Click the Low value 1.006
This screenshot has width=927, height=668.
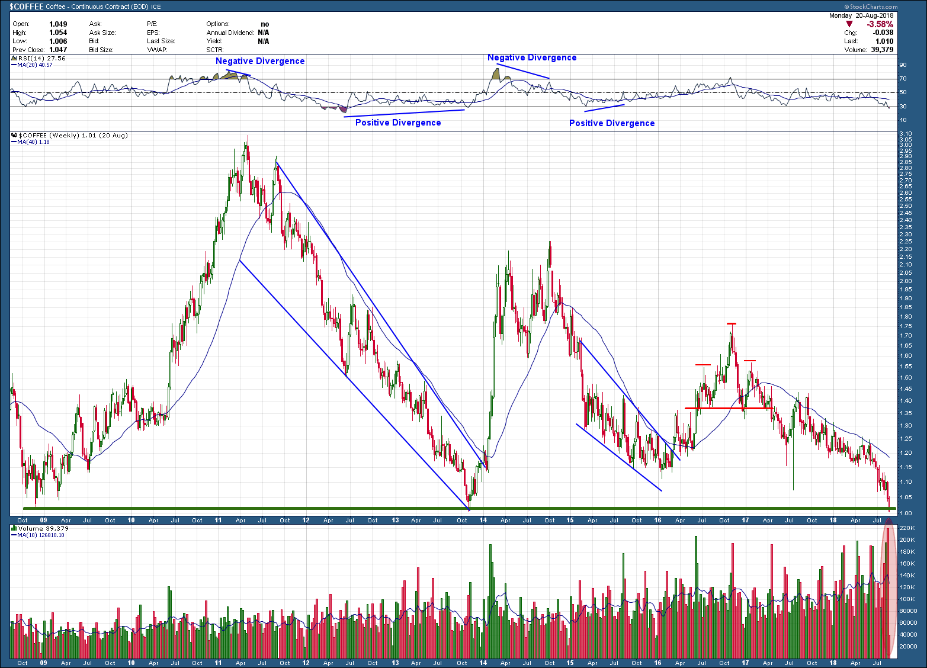(58, 41)
